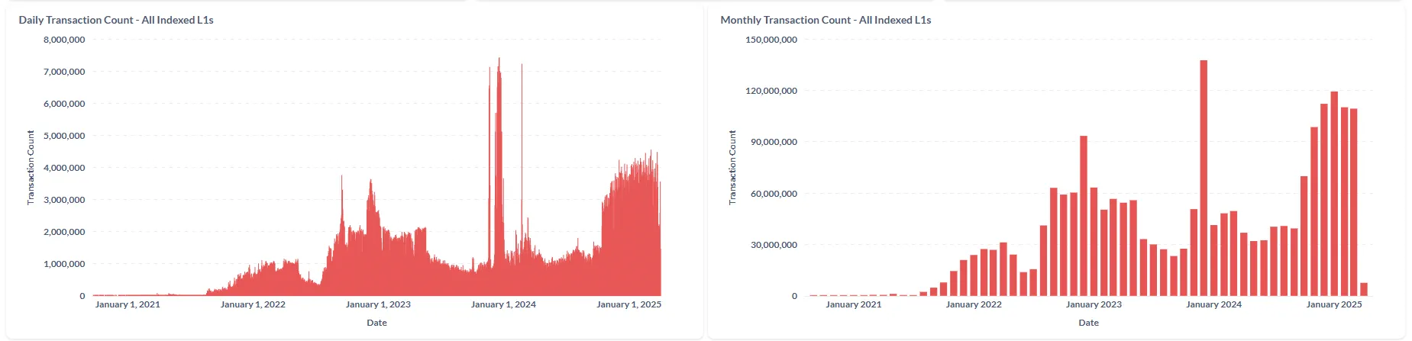Click the January 2021 label on monthly chart
The width and height of the screenshot is (1412, 341).
pos(853,304)
